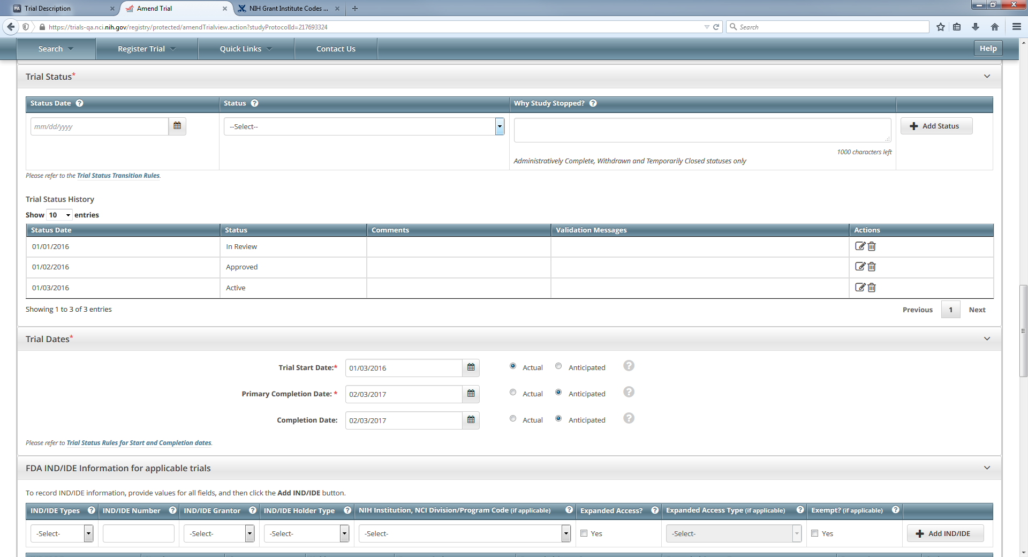
Task: Bookmark this page with star icon
Action: (940, 27)
